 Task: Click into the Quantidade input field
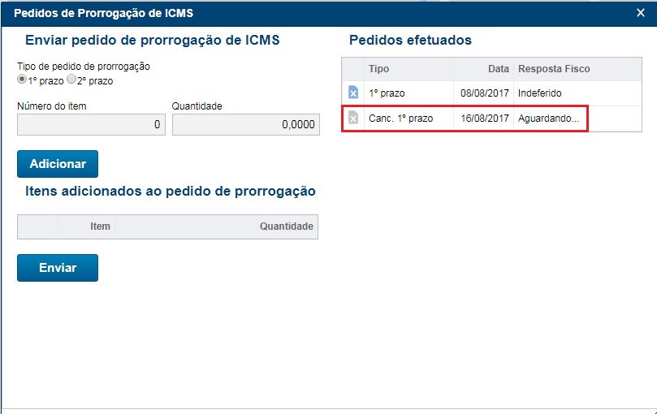point(246,125)
